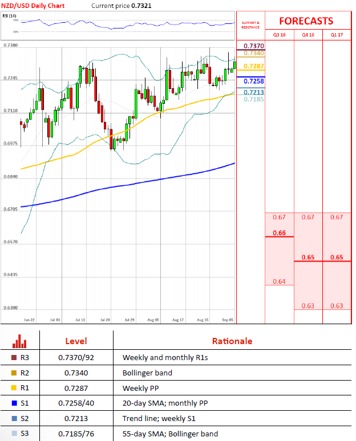This screenshot has width=356, height=441.
Task: Click the 0.6705 y-axis price label
Action: coord(11,209)
